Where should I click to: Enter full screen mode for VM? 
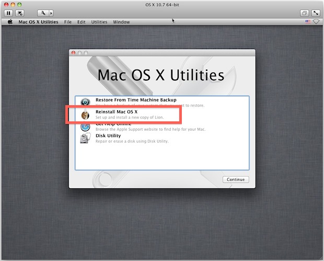(316, 13)
